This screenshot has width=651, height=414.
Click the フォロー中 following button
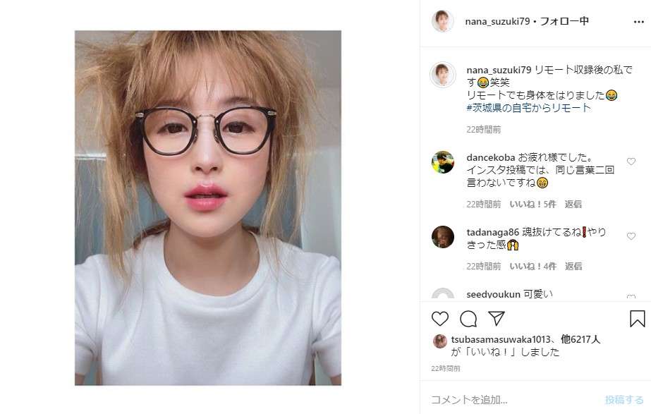(564, 21)
